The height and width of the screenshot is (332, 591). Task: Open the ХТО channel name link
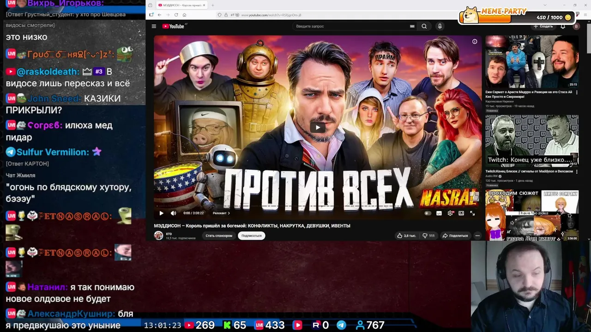[x=169, y=234]
